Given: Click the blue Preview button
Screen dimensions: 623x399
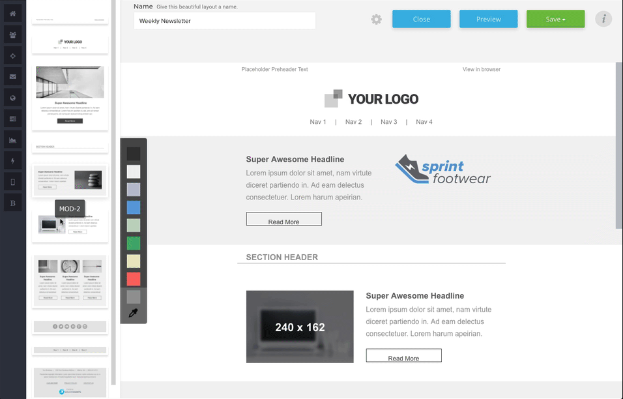Looking at the screenshot, I should coord(488,19).
